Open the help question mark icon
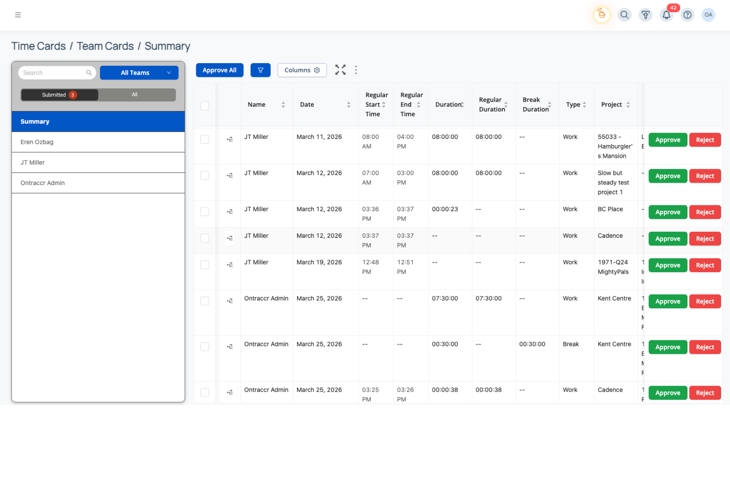 tap(687, 15)
